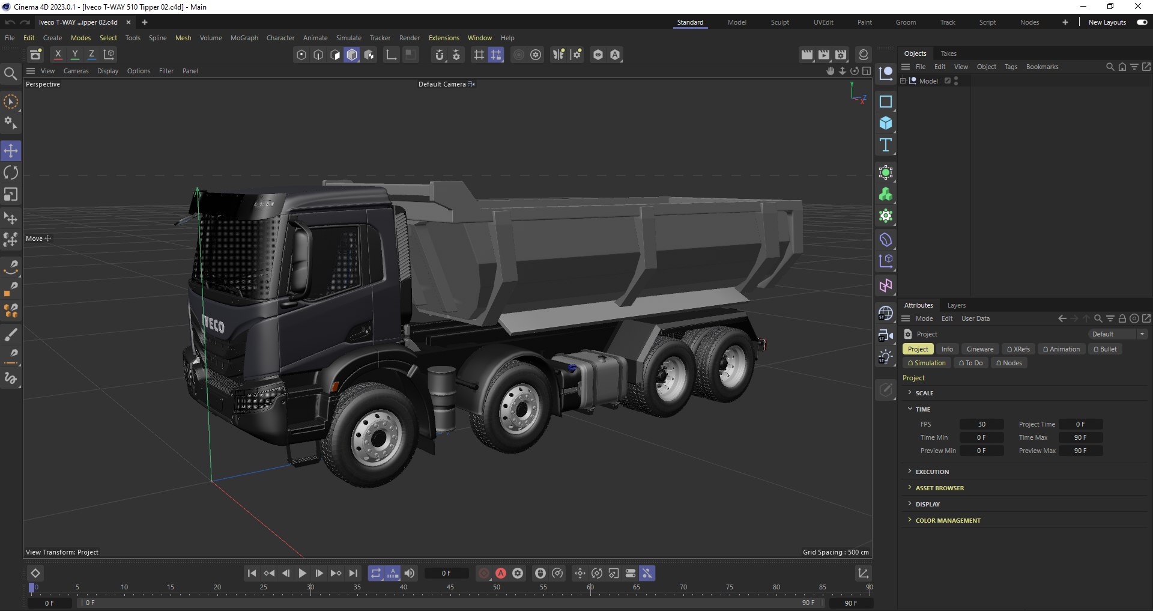Viewport: 1153px width, 611px height.
Task: Click Default Camera label in viewport
Action: click(x=442, y=84)
